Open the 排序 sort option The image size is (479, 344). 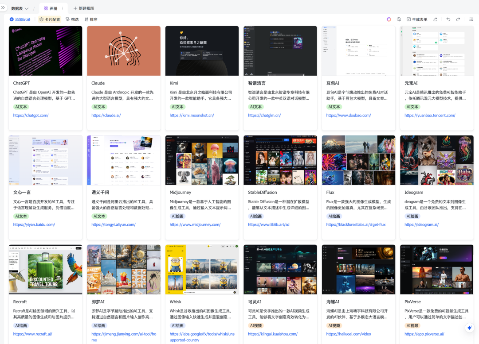pyautogui.click(x=91, y=19)
